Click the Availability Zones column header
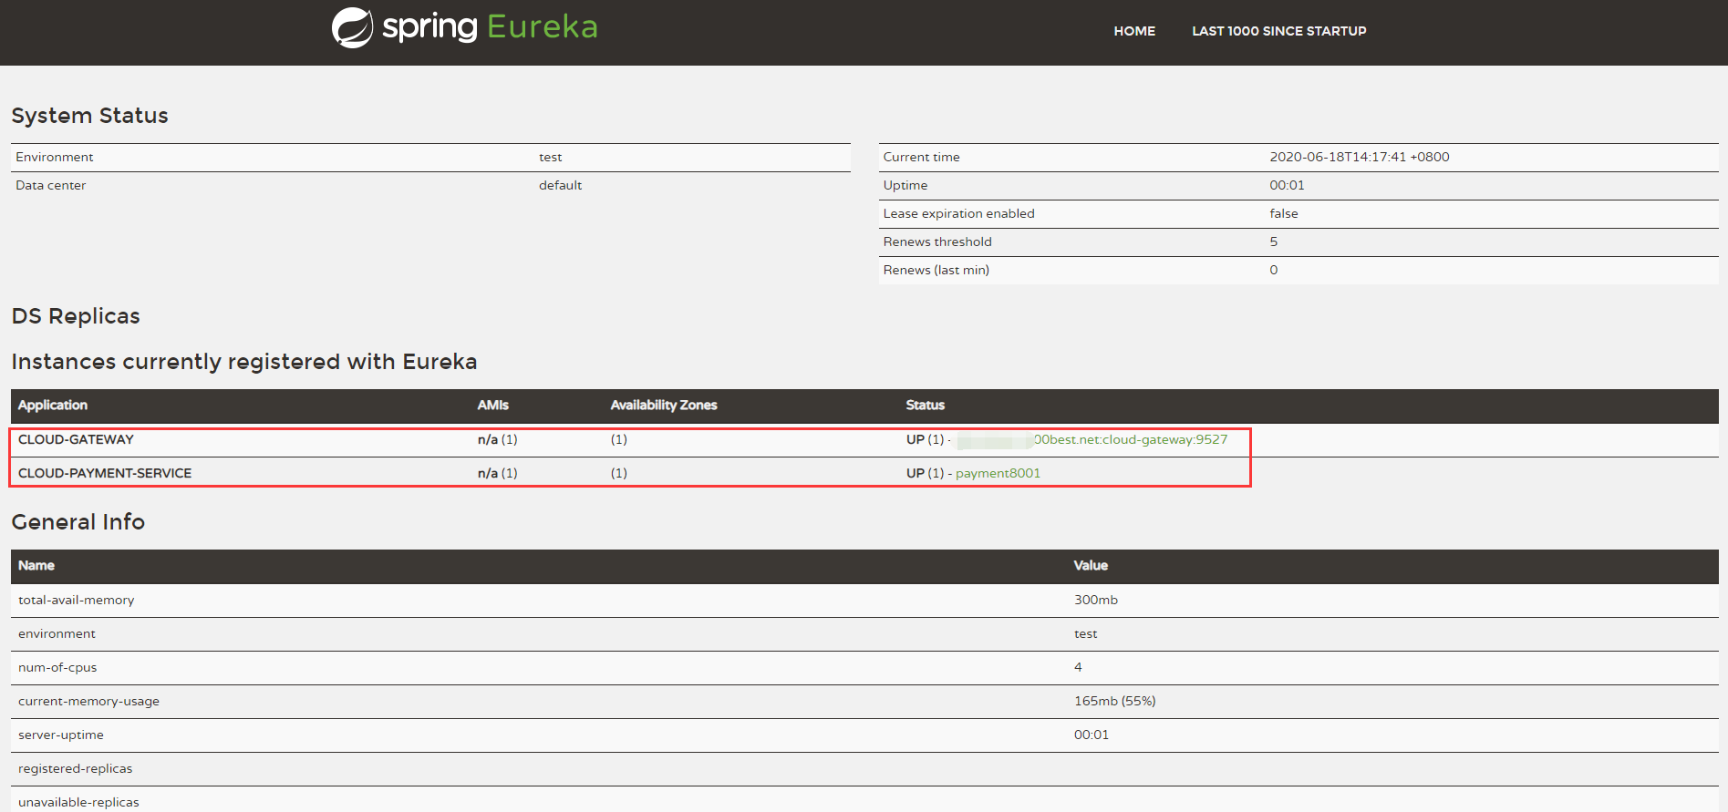This screenshot has width=1728, height=812. pos(664,406)
